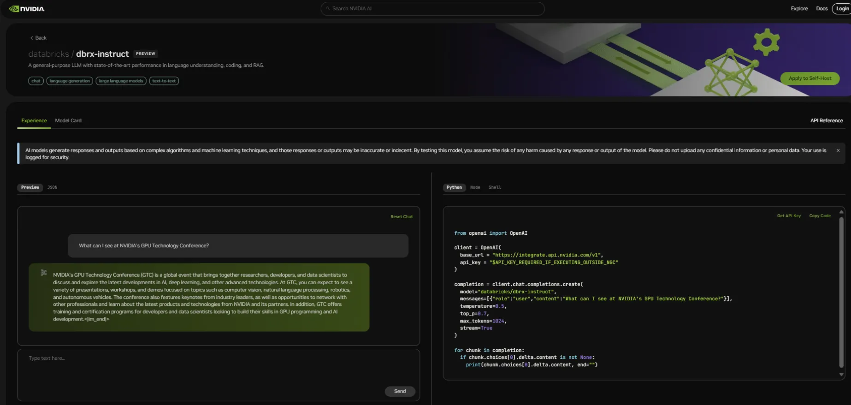The height and width of the screenshot is (405, 851).
Task: Click the code panel scroll up arrow
Action: click(x=841, y=212)
